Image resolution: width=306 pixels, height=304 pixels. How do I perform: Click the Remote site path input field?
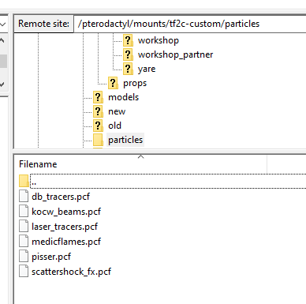(190, 24)
